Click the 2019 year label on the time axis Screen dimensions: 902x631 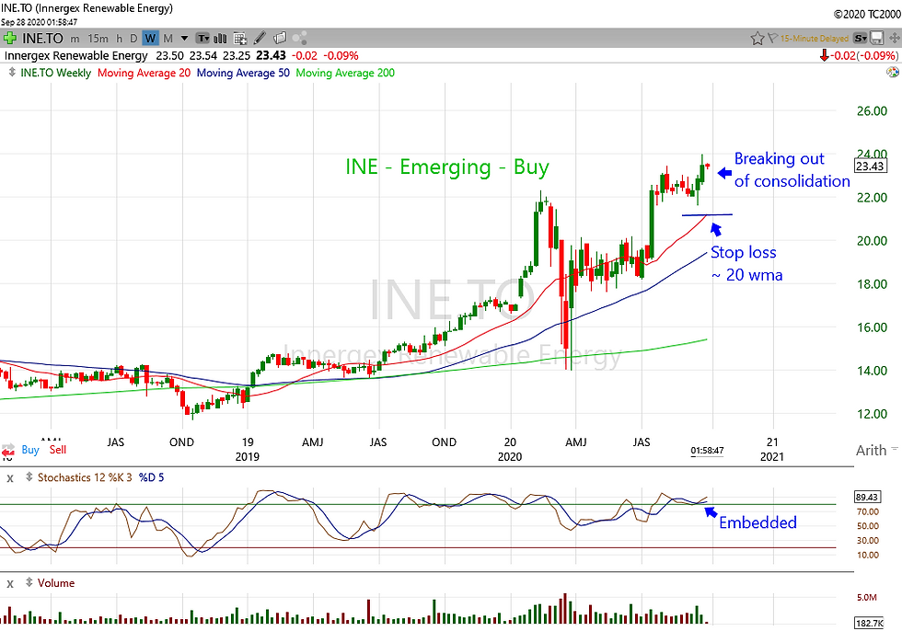[x=248, y=457]
